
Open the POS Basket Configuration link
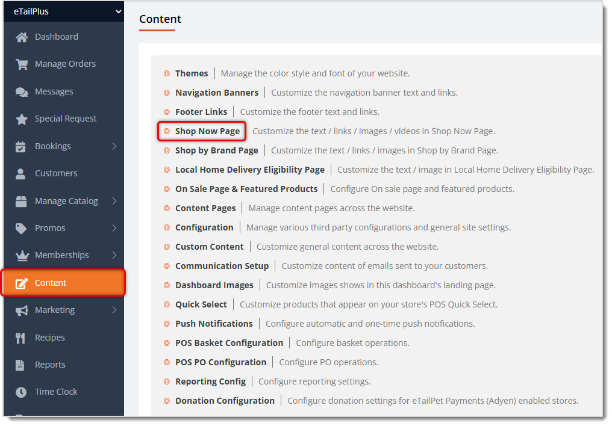coord(230,343)
